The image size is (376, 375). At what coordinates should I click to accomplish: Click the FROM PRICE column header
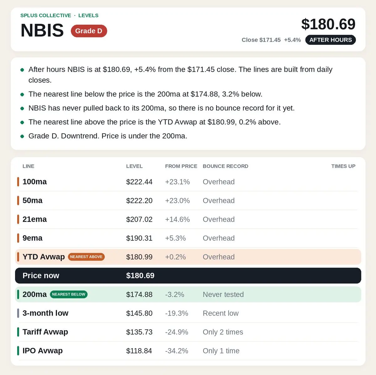click(181, 166)
